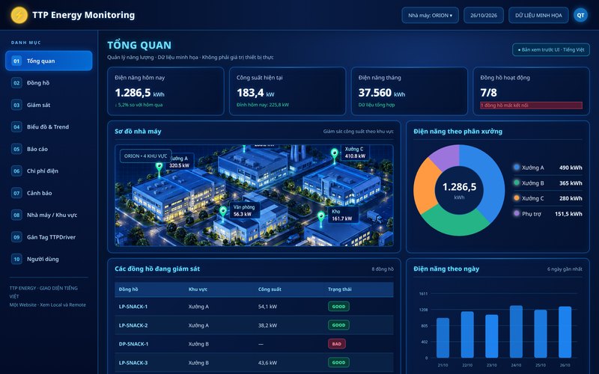This screenshot has height=374, width=599.
Task: Click the 26/10 bar in daily chart
Action: click(x=565, y=332)
